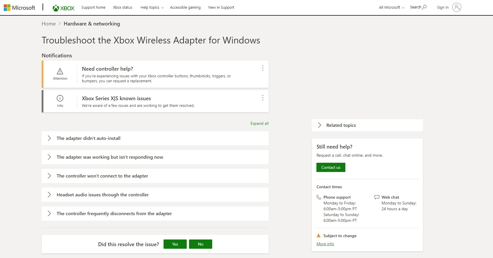The width and height of the screenshot is (493, 258).
Task: Open options menu for Xbox Series X|S notification
Action: point(263,98)
